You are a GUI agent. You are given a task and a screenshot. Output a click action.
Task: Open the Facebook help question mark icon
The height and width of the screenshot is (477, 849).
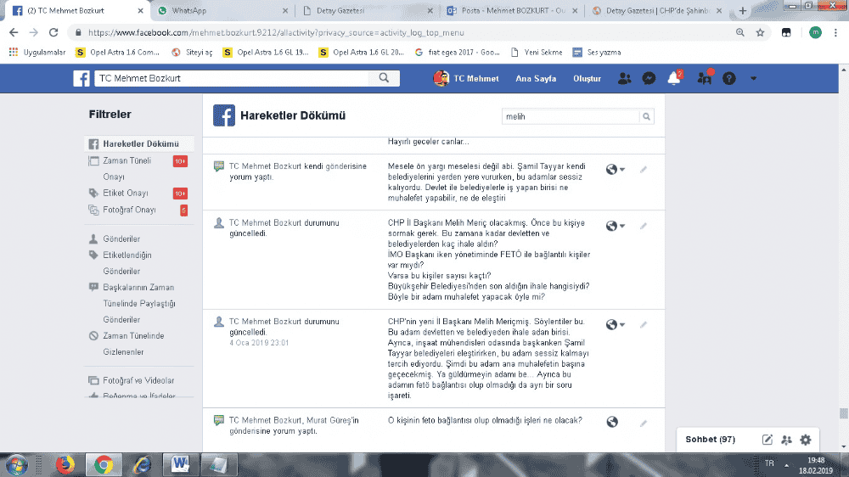(728, 78)
